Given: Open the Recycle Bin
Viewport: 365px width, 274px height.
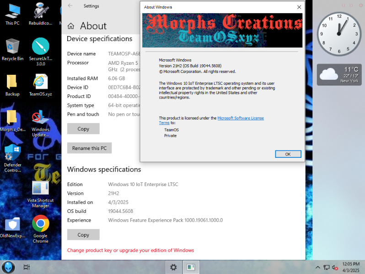Looking at the screenshot, I should pos(12,50).
